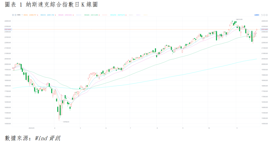This screenshot has width=278, height=143.
Task: Select the 14784.03 low price annotation
Action: coord(66,122)
